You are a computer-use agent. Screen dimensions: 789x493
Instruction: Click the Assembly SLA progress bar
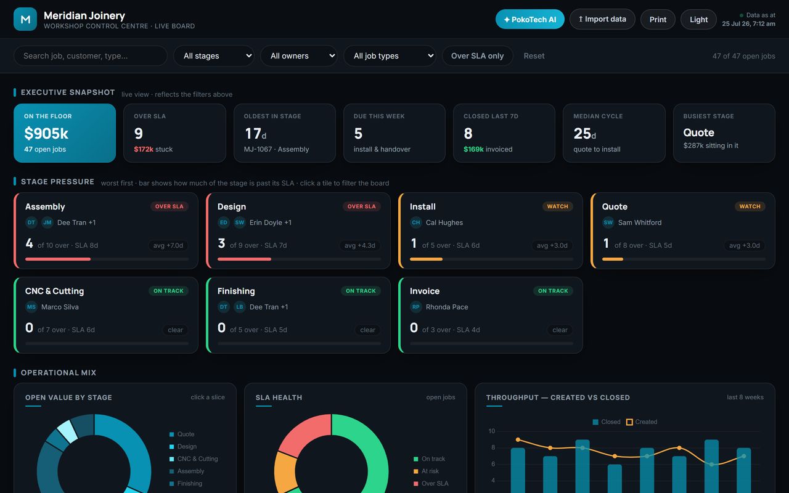point(107,259)
